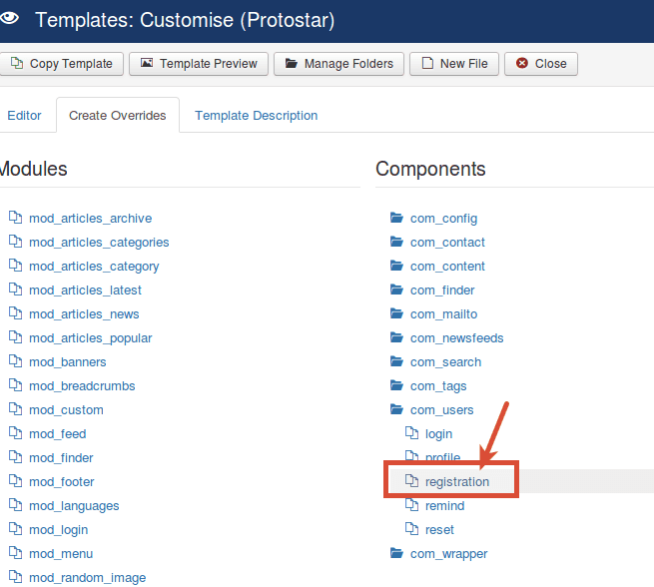Expand the com_finder folder icon
Screen dimensions: 654x587
[396, 290]
